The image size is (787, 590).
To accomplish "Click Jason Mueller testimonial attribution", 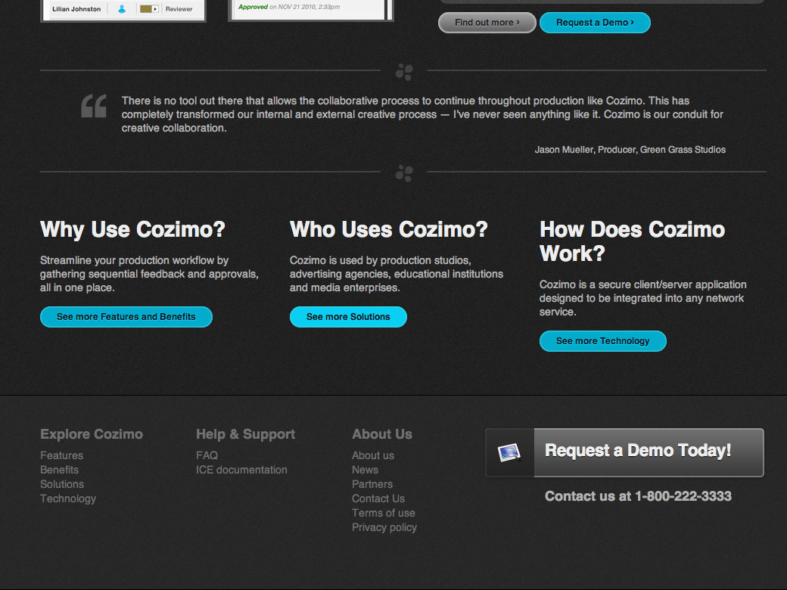I will coord(630,150).
